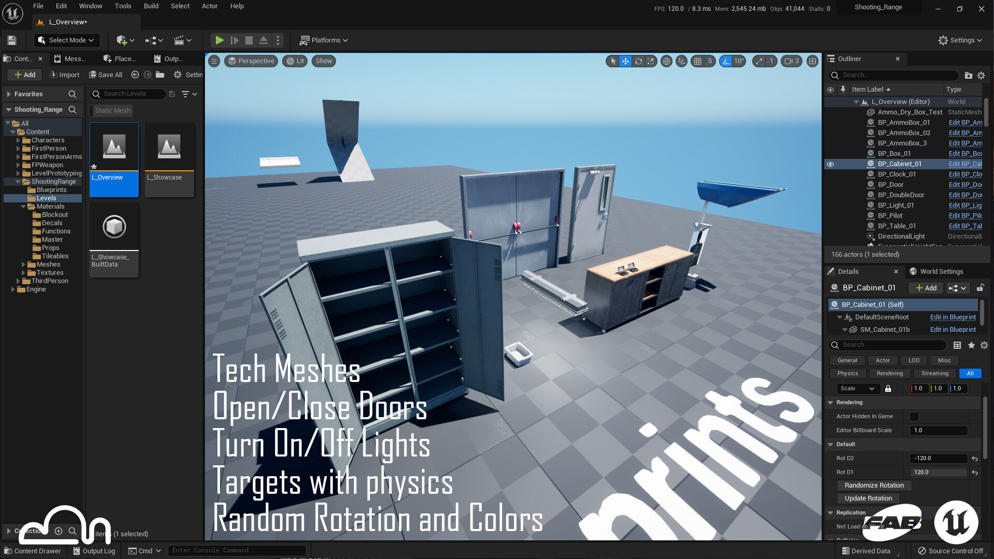This screenshot has width=994, height=559.
Task: Toggle the Actor Hidden In Game checkbox
Action: click(x=914, y=417)
